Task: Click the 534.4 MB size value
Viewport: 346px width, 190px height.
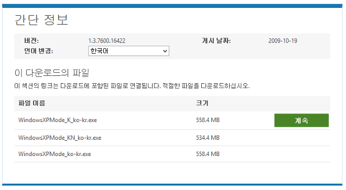Action: (x=208, y=138)
